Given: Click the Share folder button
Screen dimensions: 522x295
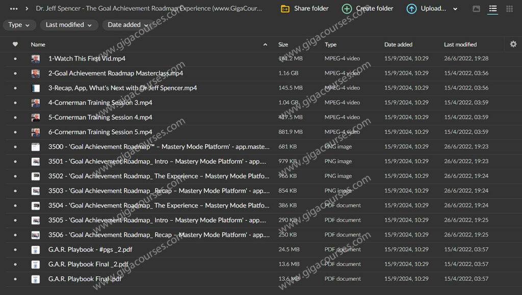Looking at the screenshot, I should (305, 9).
